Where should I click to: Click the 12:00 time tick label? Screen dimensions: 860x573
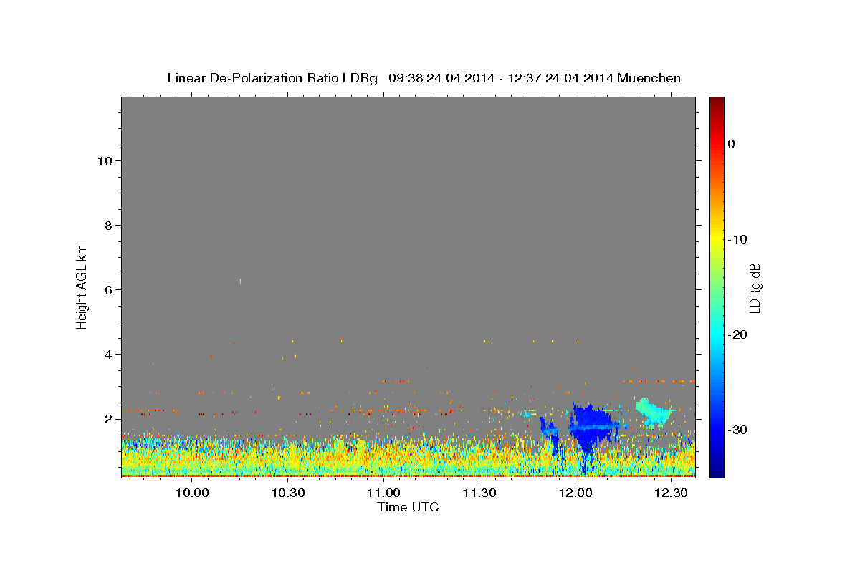tap(575, 493)
